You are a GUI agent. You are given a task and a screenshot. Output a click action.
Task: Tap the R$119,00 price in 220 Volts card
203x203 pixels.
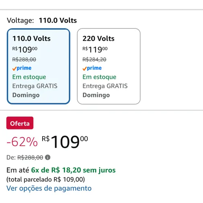pyautogui.click(x=95, y=50)
